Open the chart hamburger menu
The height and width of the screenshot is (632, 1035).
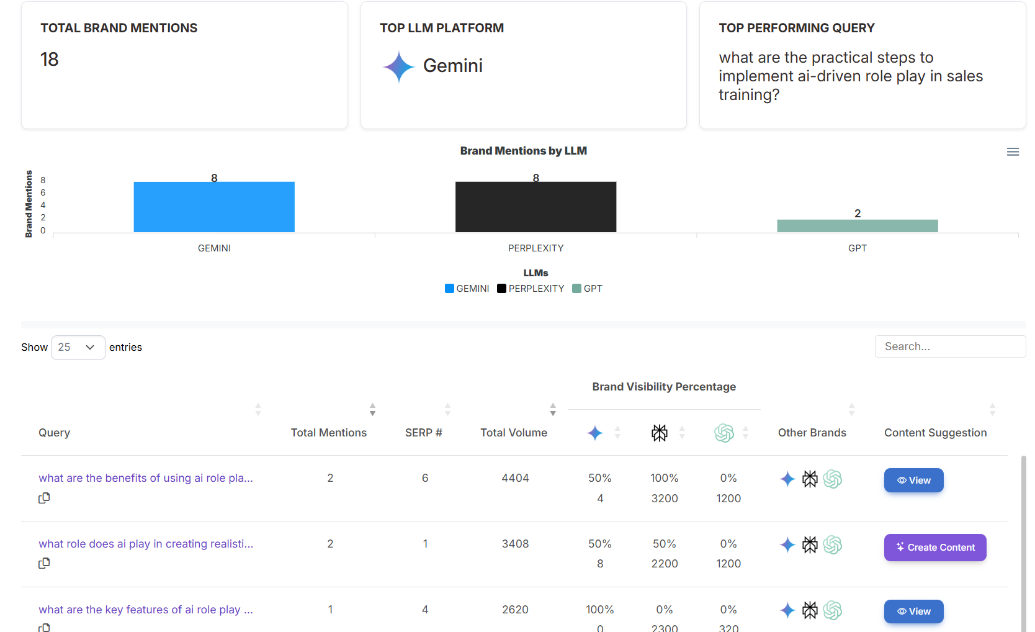point(1013,152)
